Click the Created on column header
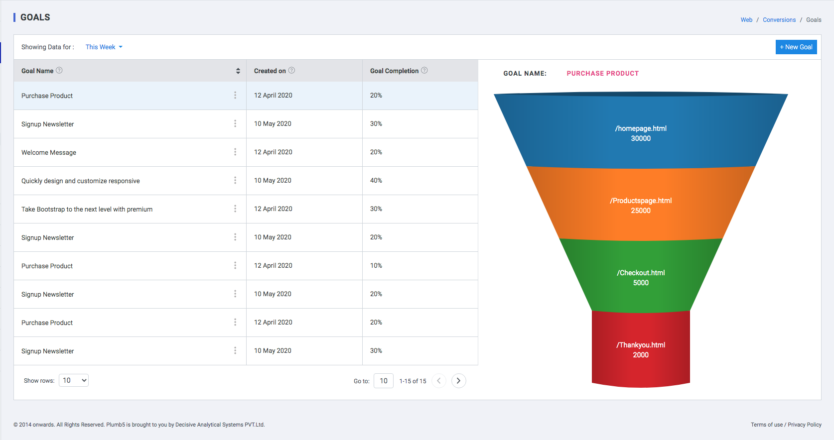 [304, 71]
